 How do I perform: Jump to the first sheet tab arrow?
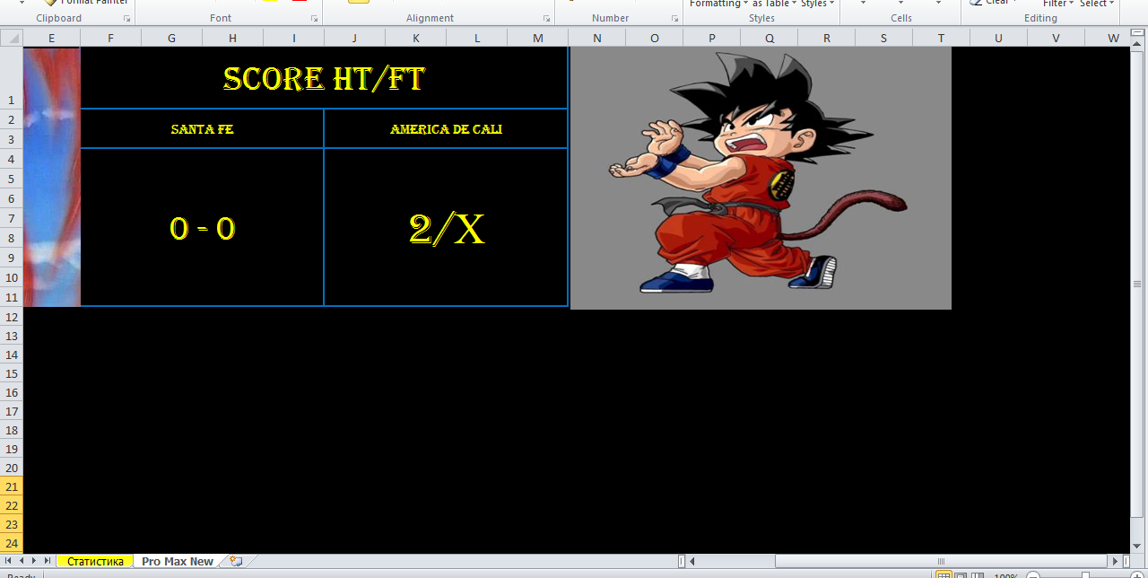coord(9,561)
